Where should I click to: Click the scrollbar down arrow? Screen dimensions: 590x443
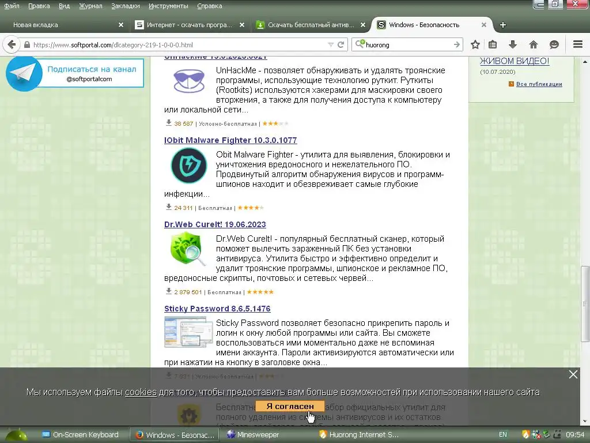click(x=585, y=421)
